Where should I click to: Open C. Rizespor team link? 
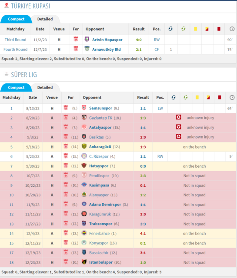99,156
